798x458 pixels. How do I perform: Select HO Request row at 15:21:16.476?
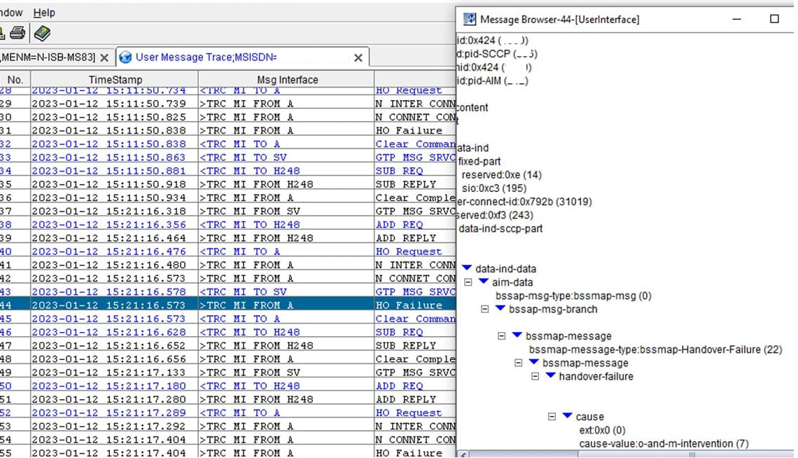pos(227,251)
